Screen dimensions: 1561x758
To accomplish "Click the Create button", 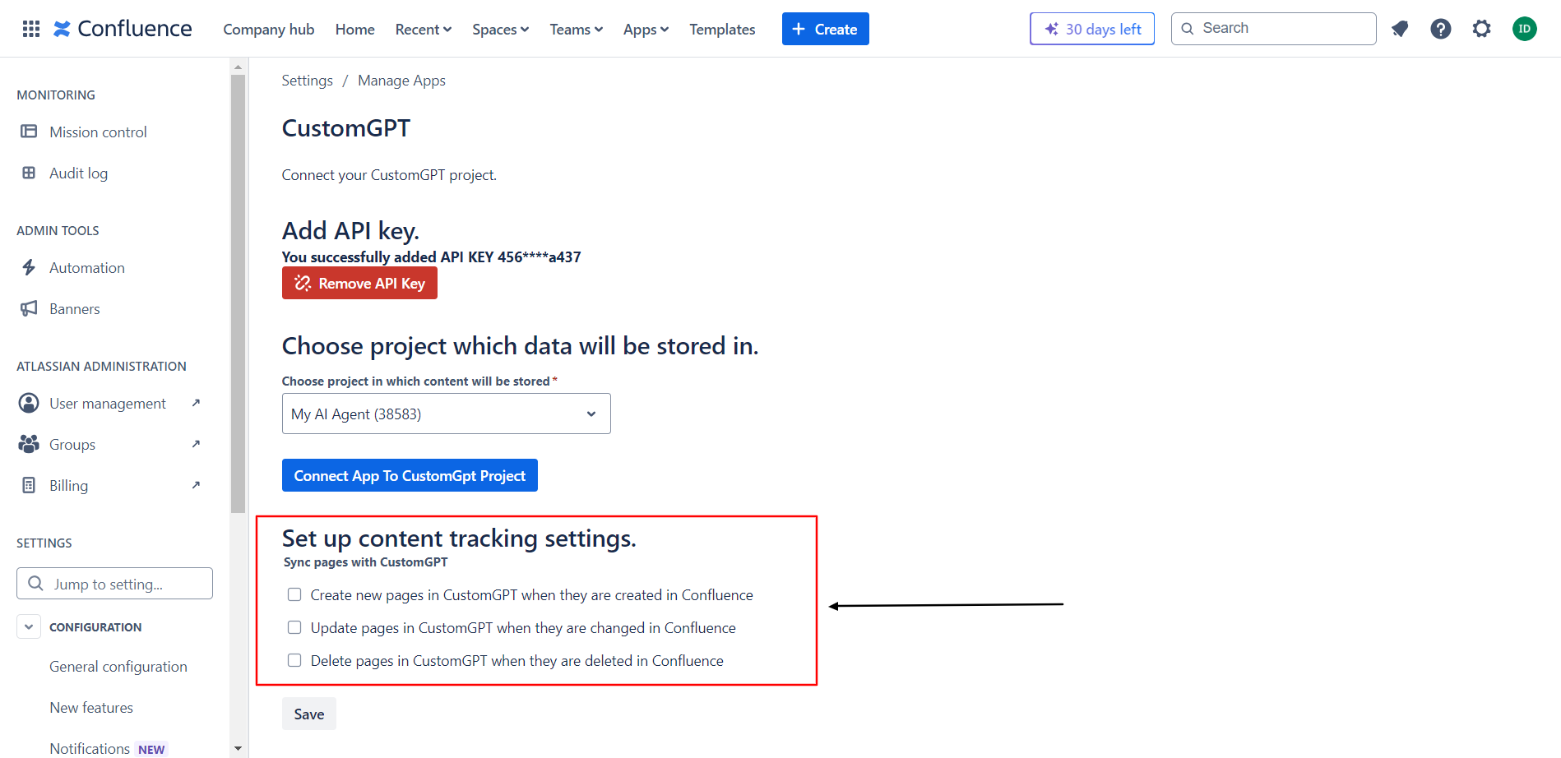I will click(825, 29).
